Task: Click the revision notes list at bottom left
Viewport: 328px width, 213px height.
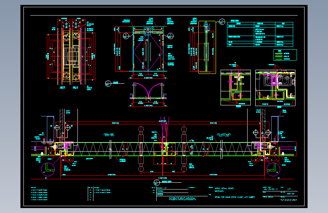Action: click(39, 194)
